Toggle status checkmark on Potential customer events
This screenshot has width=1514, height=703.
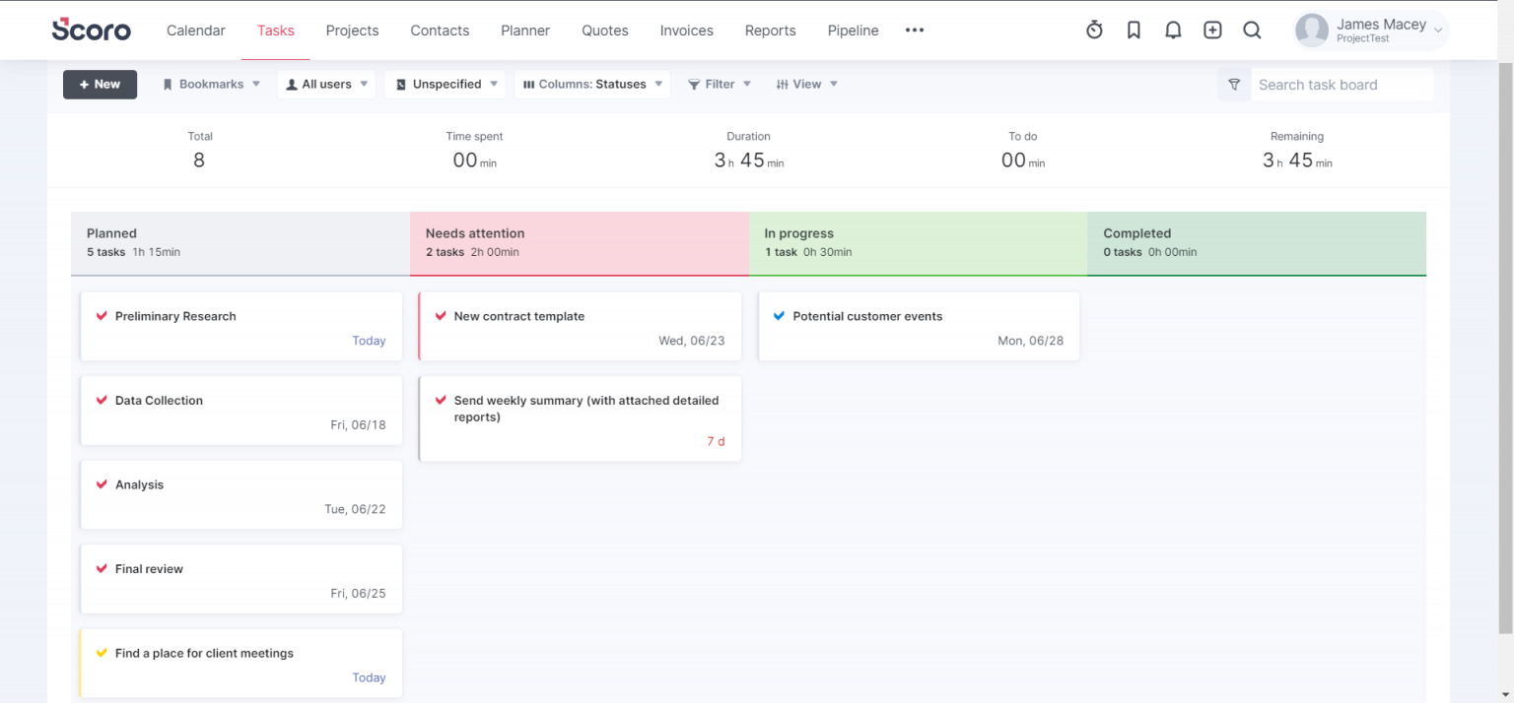click(x=779, y=316)
